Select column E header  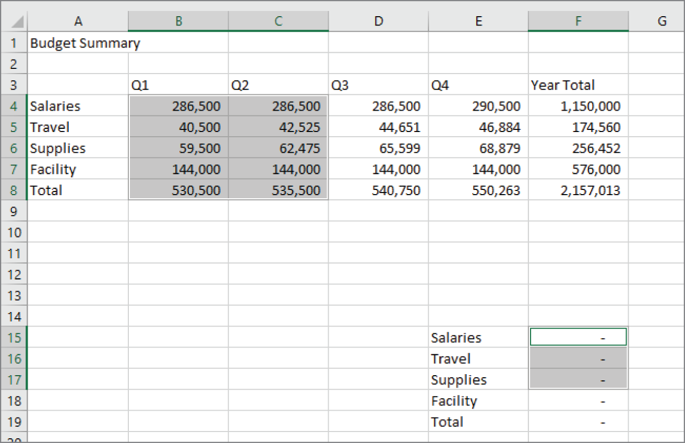click(x=478, y=21)
